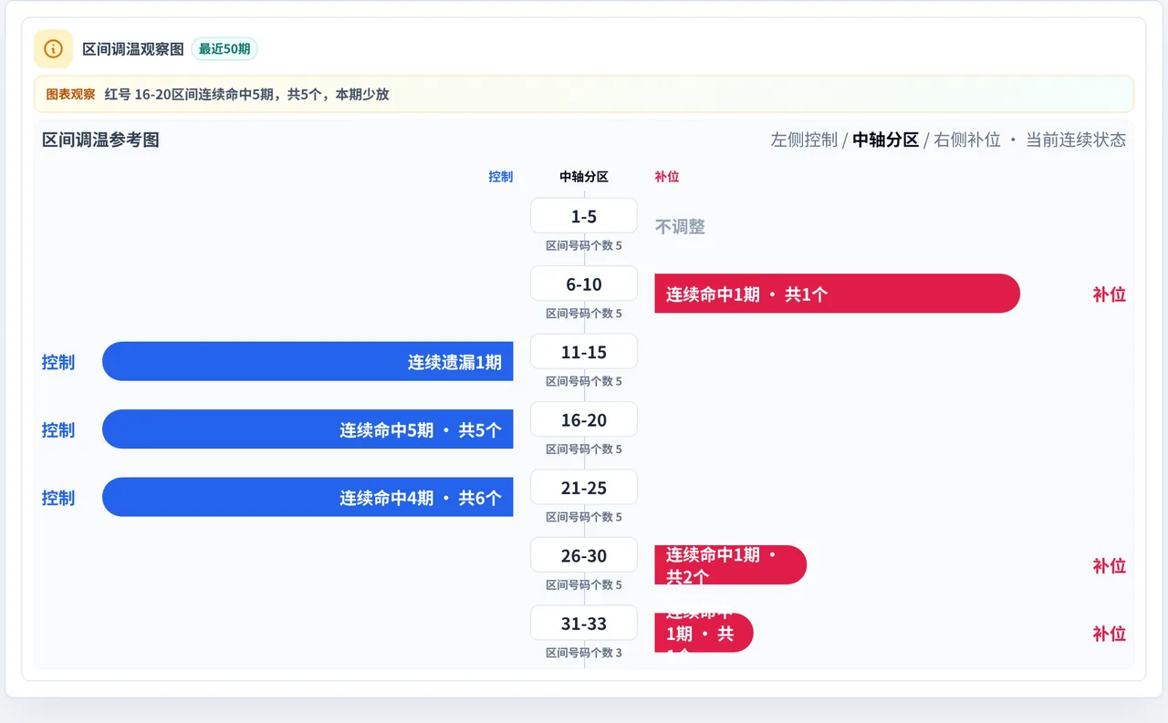Click the 控制 label in the 21-25 row

pos(58,498)
